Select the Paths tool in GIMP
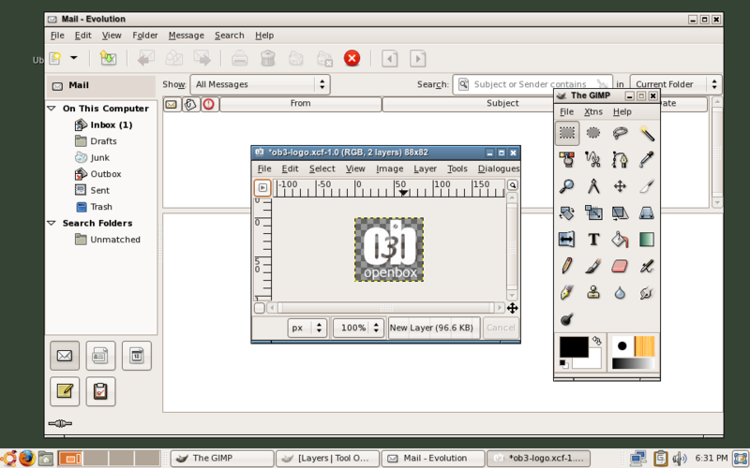 [620, 159]
